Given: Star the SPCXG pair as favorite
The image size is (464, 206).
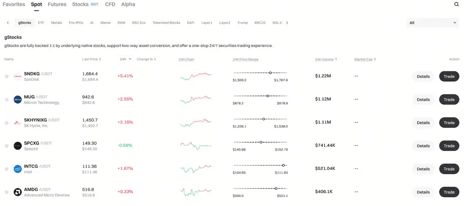Looking at the screenshot, I should coord(6,146).
